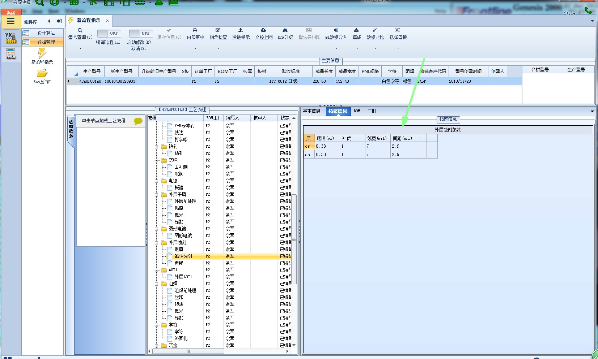Click the 型号创建时间 column header
Screen dimensions: 598x359
(468, 72)
